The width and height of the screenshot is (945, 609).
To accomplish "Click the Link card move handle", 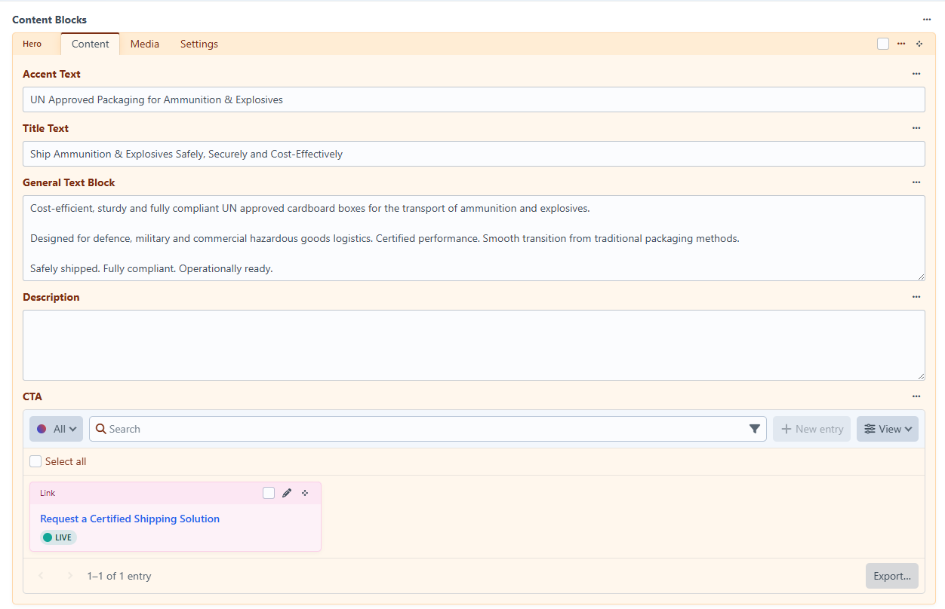I will point(305,493).
